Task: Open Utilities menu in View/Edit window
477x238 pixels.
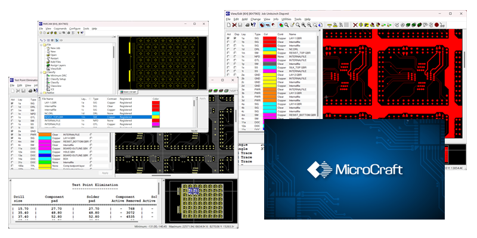Action: (286, 19)
